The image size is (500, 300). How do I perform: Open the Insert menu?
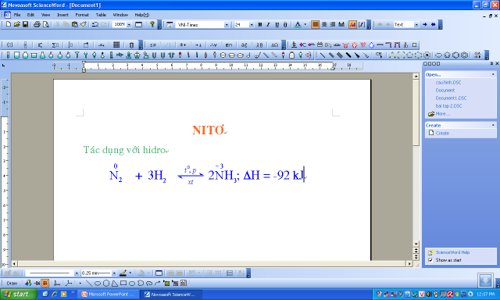pyautogui.click(x=62, y=15)
